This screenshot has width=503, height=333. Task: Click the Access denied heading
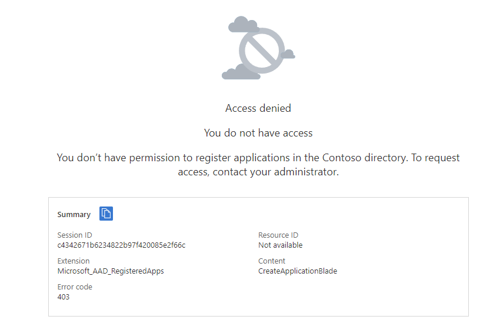[258, 108]
